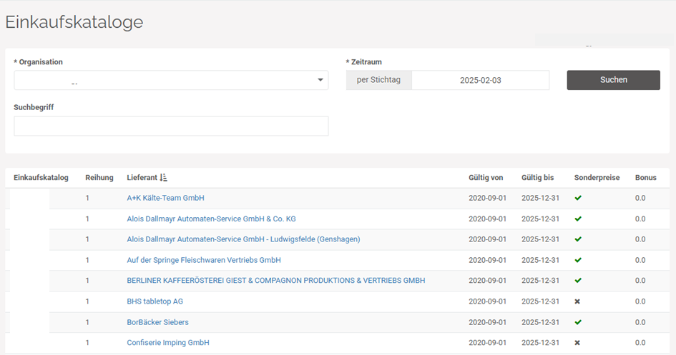
Task: Click the Bonus column header
Action: [x=645, y=178]
